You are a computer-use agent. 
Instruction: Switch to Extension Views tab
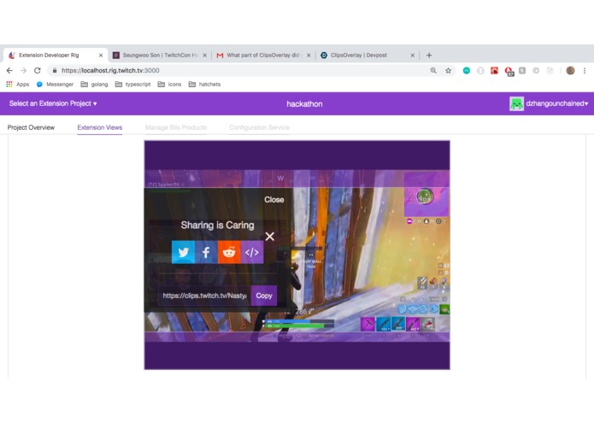coord(100,127)
